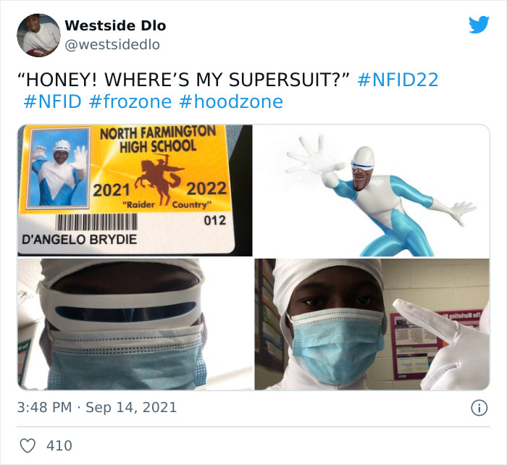The width and height of the screenshot is (507, 465).
Task: Open the #NFID22 hashtag
Action: pos(398,80)
